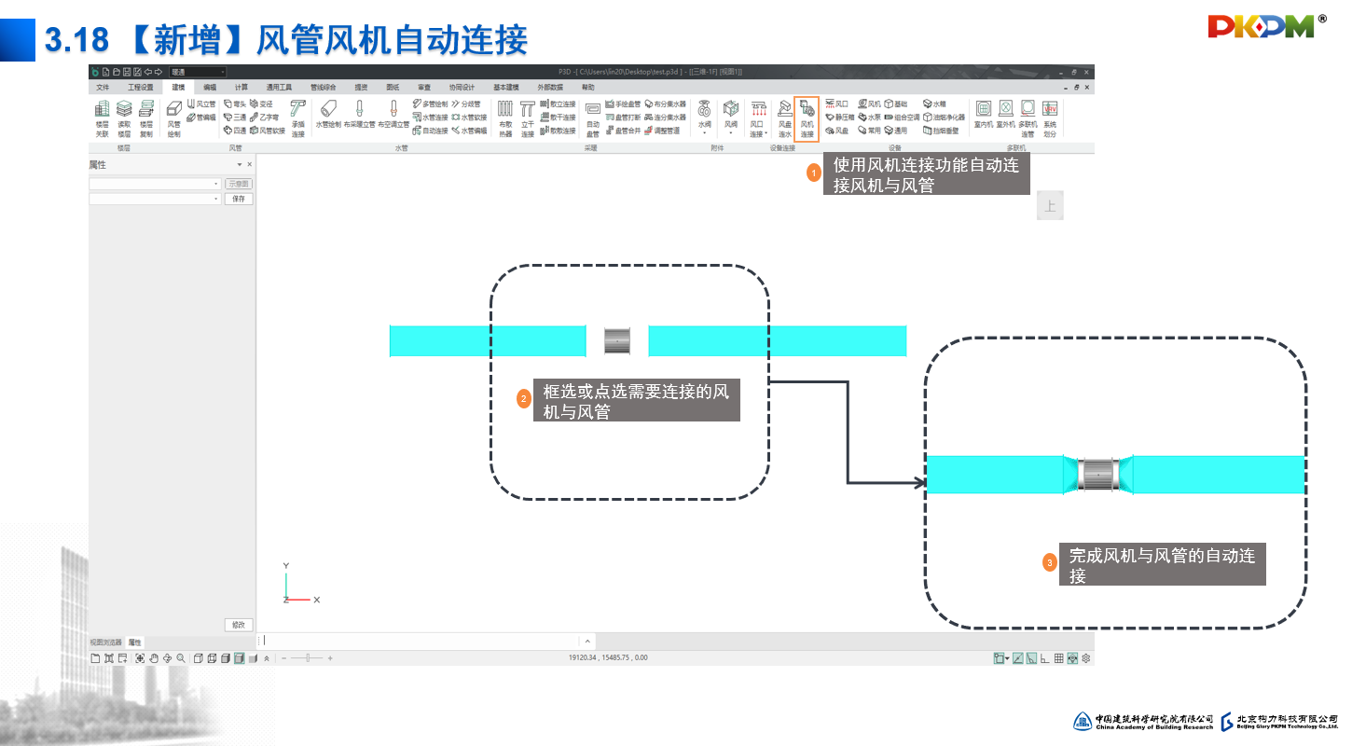Toggle the highlighted shaded view mode button
This screenshot has height=746, width=1352.
point(240,658)
